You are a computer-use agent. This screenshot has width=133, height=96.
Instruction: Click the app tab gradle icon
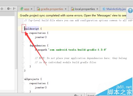[x=22, y=9]
